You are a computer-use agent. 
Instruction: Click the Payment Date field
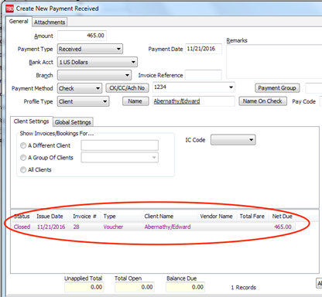(x=204, y=49)
